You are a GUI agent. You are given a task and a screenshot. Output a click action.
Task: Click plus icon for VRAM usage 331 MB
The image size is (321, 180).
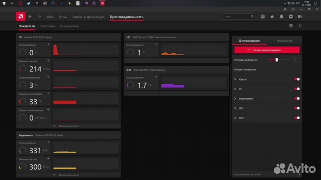coord(48,142)
